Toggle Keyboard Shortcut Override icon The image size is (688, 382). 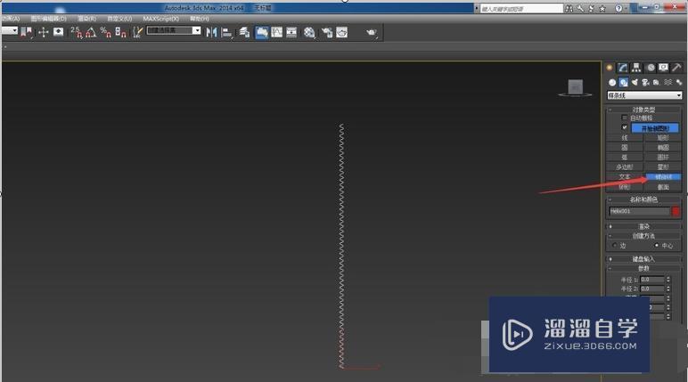(58, 32)
